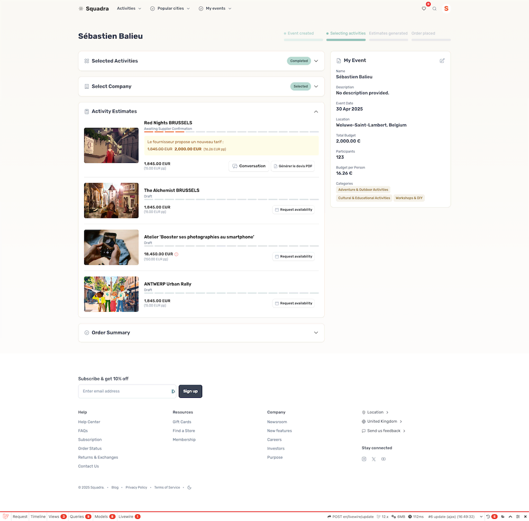Image resolution: width=529 pixels, height=521 pixels.
Task: Toggle dark mode with the moon icon
Action: 189,487
